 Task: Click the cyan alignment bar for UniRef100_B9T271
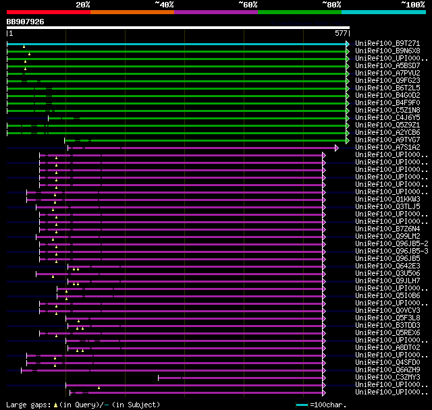coord(177,44)
